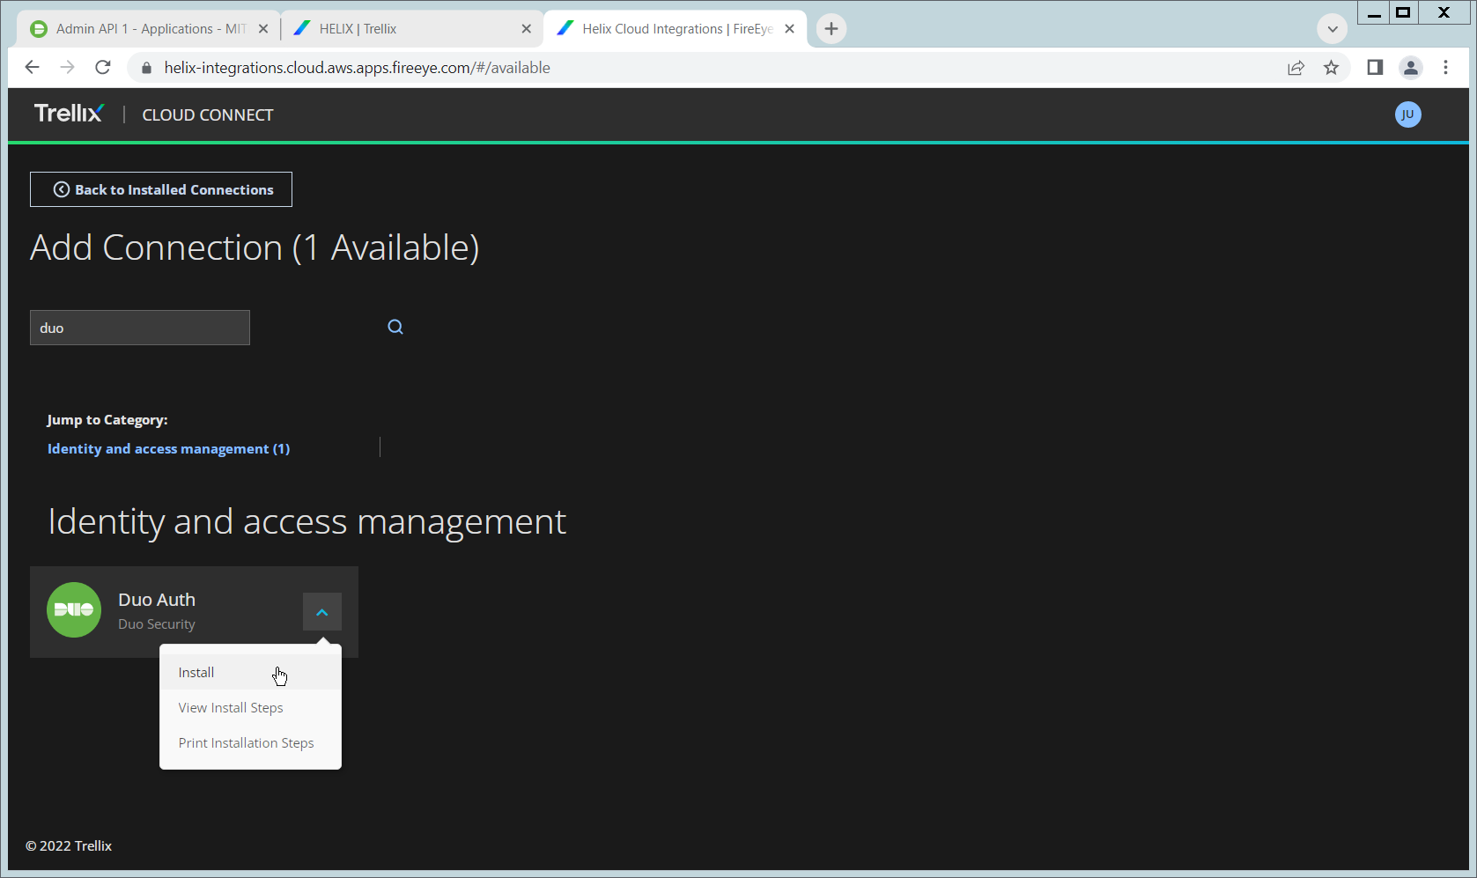Viewport: 1477px width, 878px height.
Task: Open the JU user avatar menu
Action: pos(1407,114)
